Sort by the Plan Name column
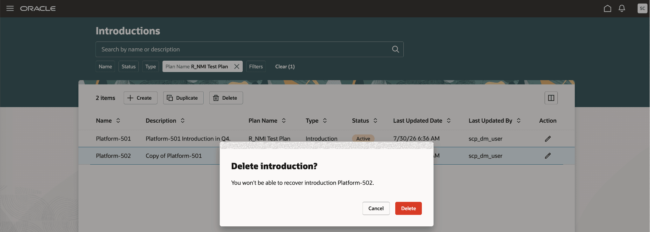 [284, 121]
